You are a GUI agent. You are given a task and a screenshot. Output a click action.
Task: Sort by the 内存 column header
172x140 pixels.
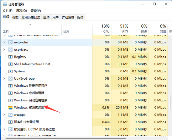point(121,29)
